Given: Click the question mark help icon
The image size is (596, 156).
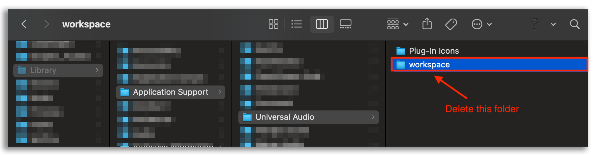Looking at the screenshot, I should click(534, 24).
